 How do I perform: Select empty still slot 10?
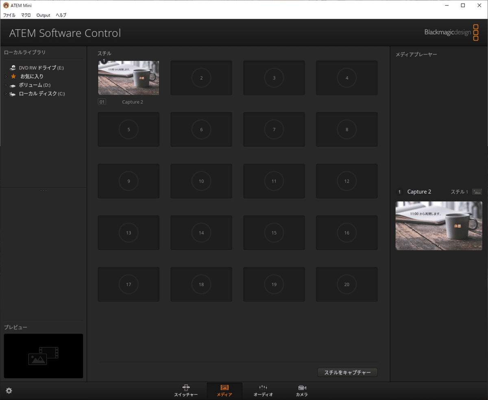tap(201, 181)
